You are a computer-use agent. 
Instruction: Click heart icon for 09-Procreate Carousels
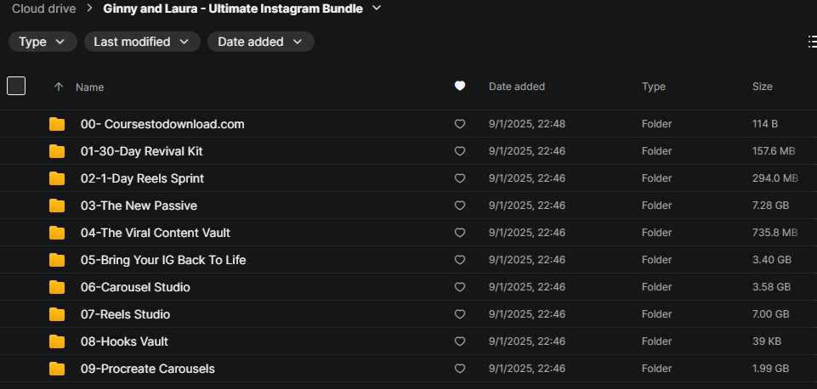pos(460,369)
